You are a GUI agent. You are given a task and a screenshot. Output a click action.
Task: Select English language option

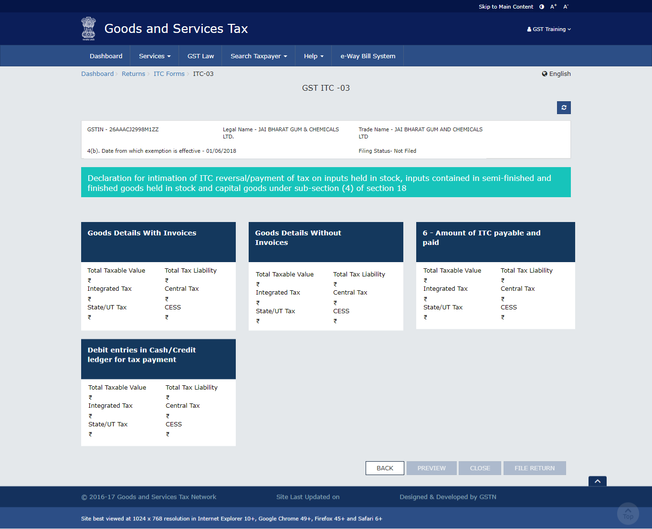560,74
